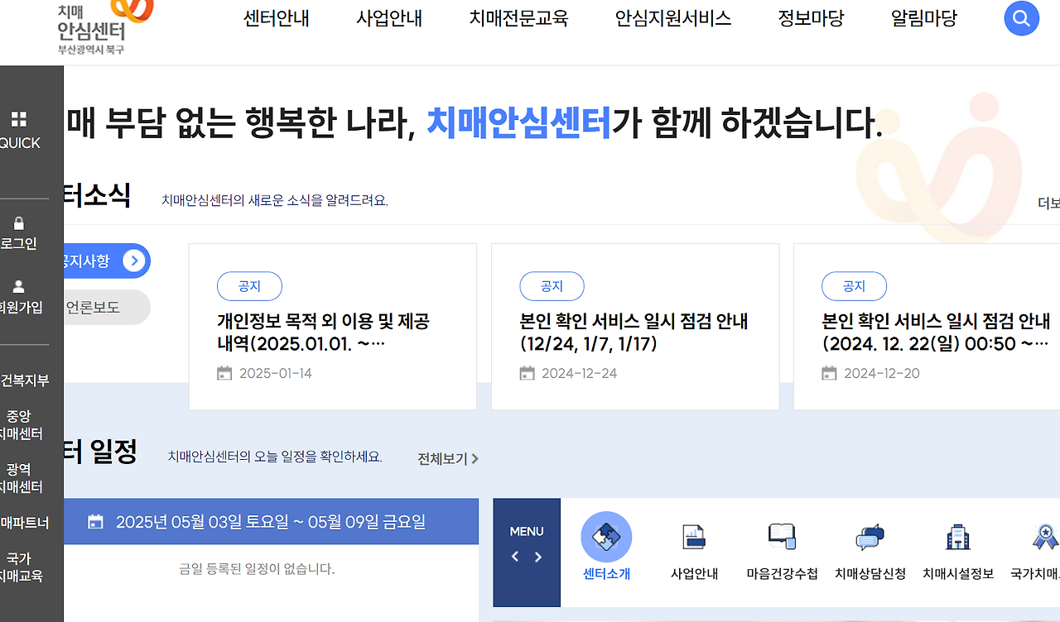The image size is (1060, 622).
Task: Click the calendar icon beside the weekly schedule dates
Action: click(x=95, y=521)
